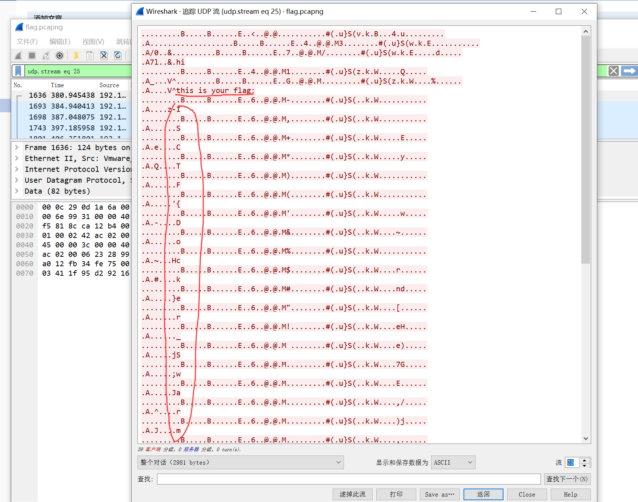Apply display filter with arrow button
The width and height of the screenshot is (638, 502).
tap(629, 71)
